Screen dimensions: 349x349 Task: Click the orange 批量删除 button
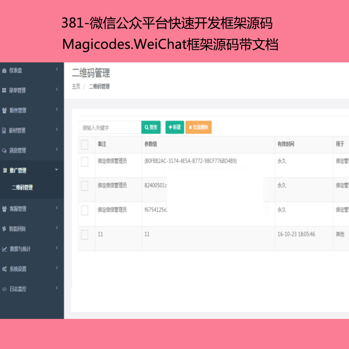click(198, 127)
